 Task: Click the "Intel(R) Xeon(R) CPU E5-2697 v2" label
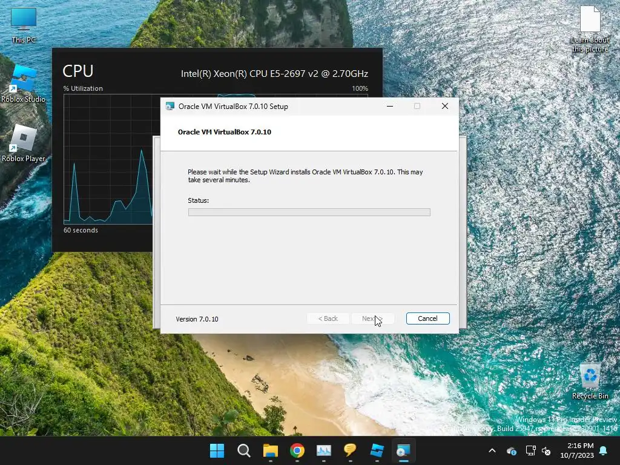pos(274,73)
